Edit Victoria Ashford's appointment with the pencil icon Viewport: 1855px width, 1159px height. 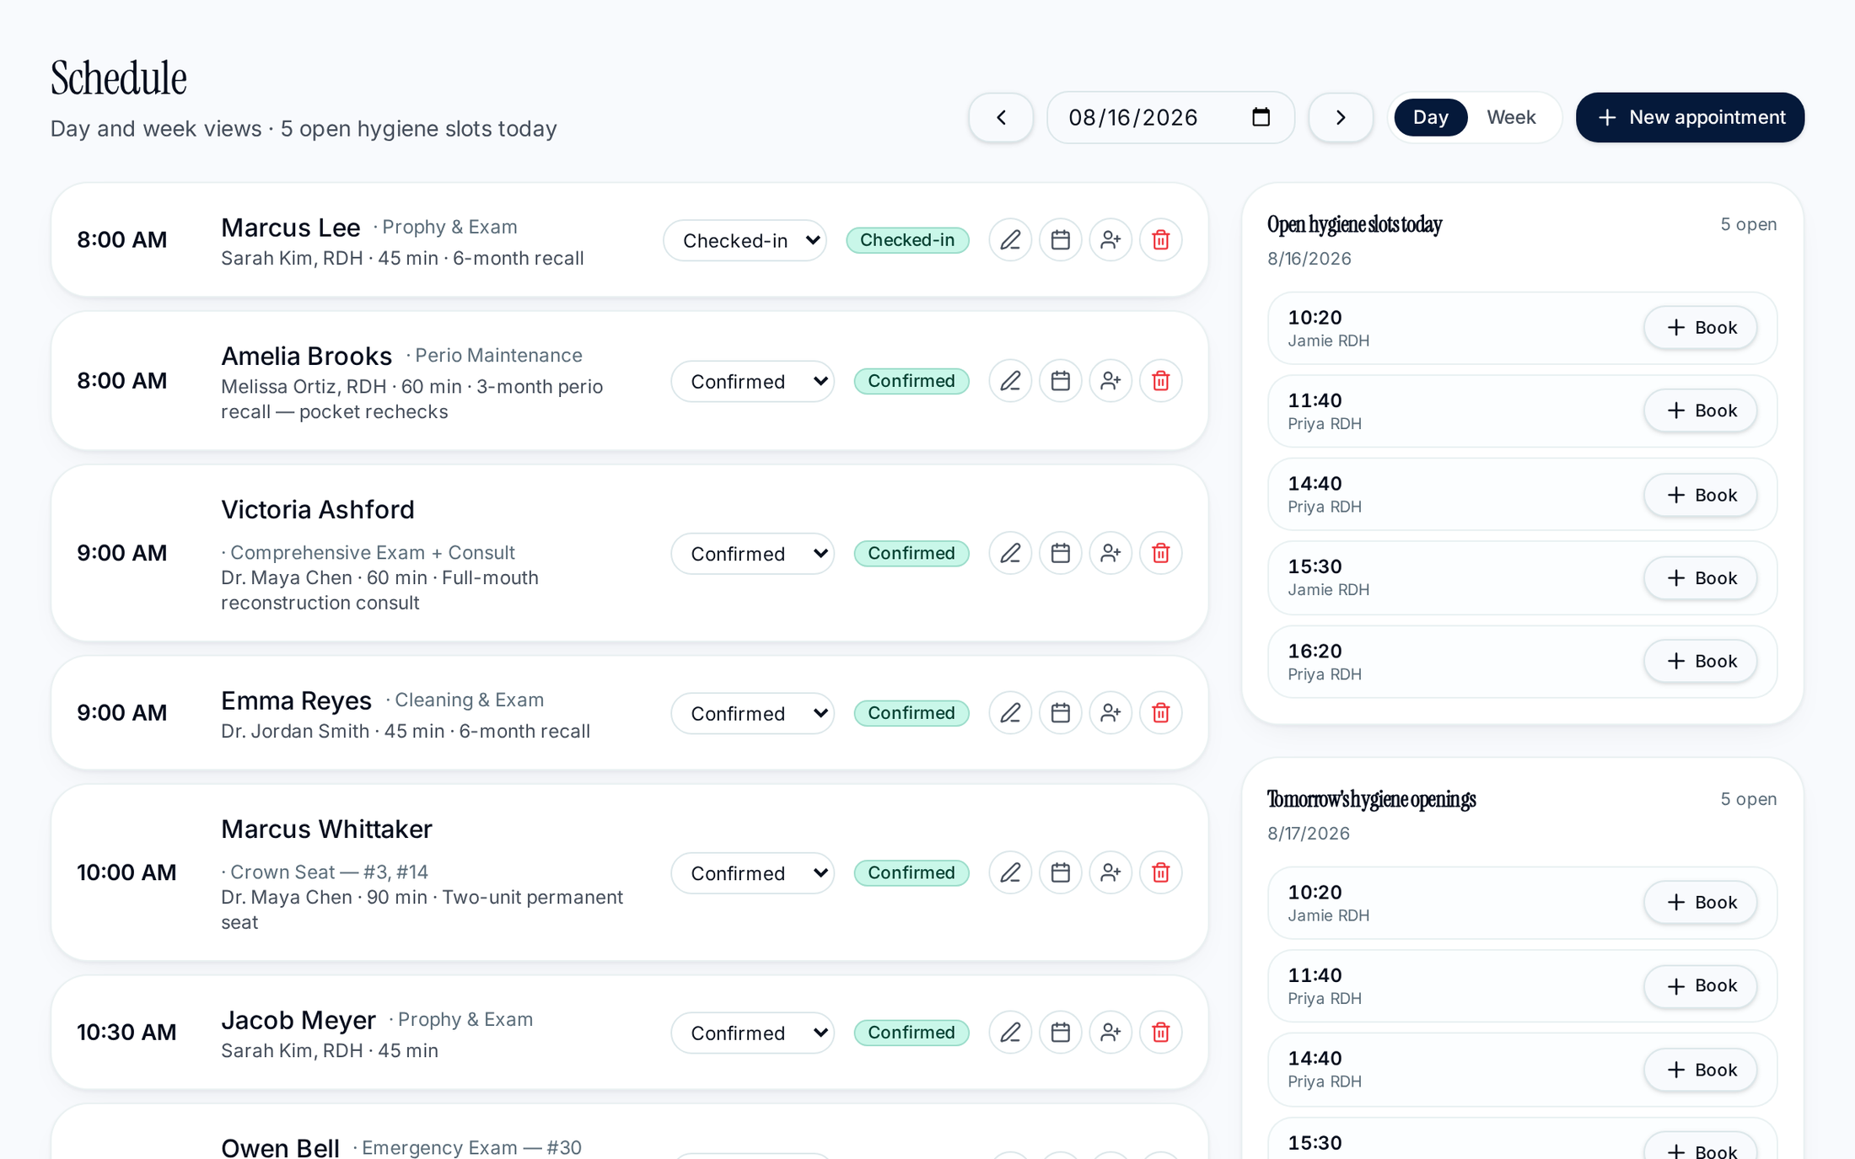tap(1010, 553)
